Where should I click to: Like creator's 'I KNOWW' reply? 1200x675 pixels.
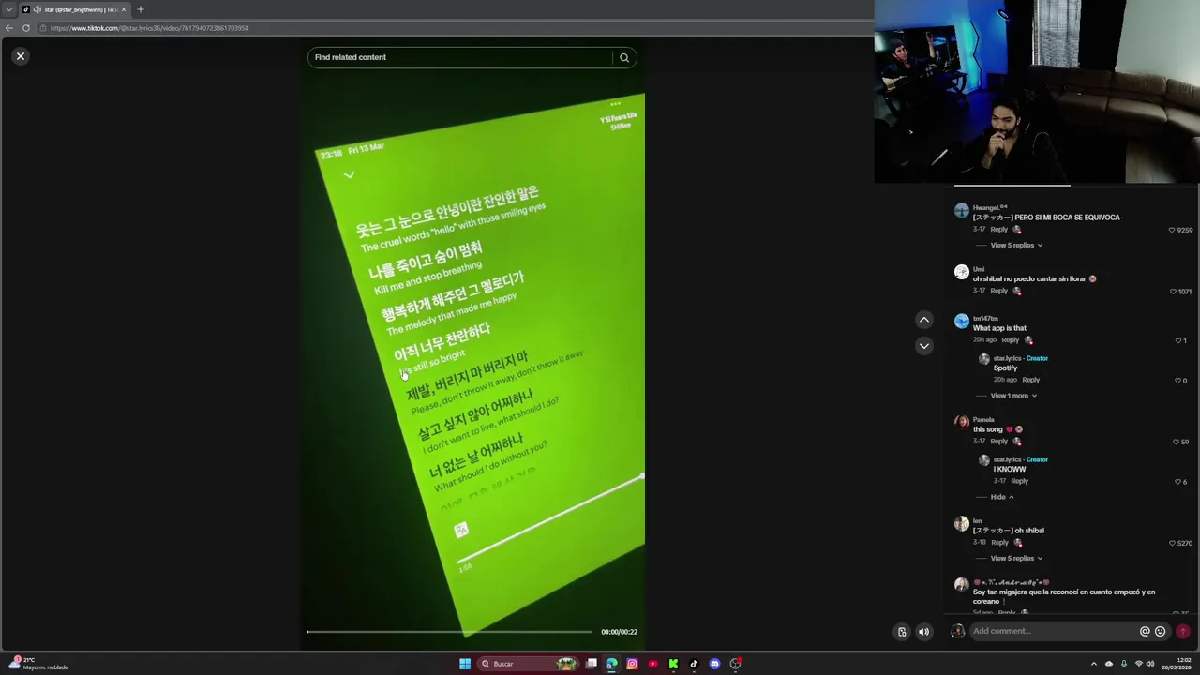pyautogui.click(x=1178, y=482)
